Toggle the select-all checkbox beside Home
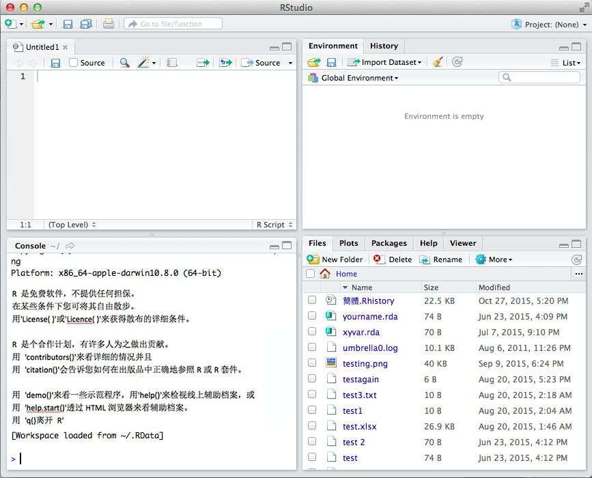 coord(311,274)
